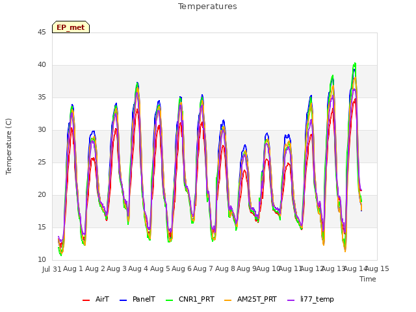Toggle the AM25T_PRT series in the legend
The image size is (416, 312).
pos(250,299)
